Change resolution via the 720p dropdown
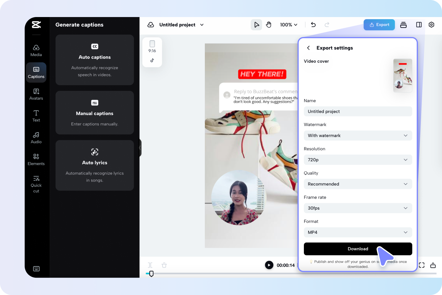 [x=358, y=160]
